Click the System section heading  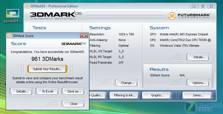pos(159,28)
